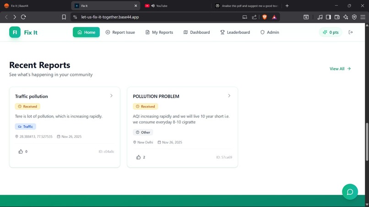Click the VPN shield icon
Viewport: 369px width, 207px height.
[354, 17]
